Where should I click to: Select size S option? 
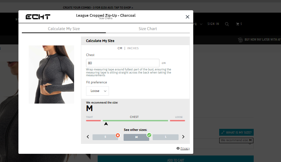click(x=105, y=137)
